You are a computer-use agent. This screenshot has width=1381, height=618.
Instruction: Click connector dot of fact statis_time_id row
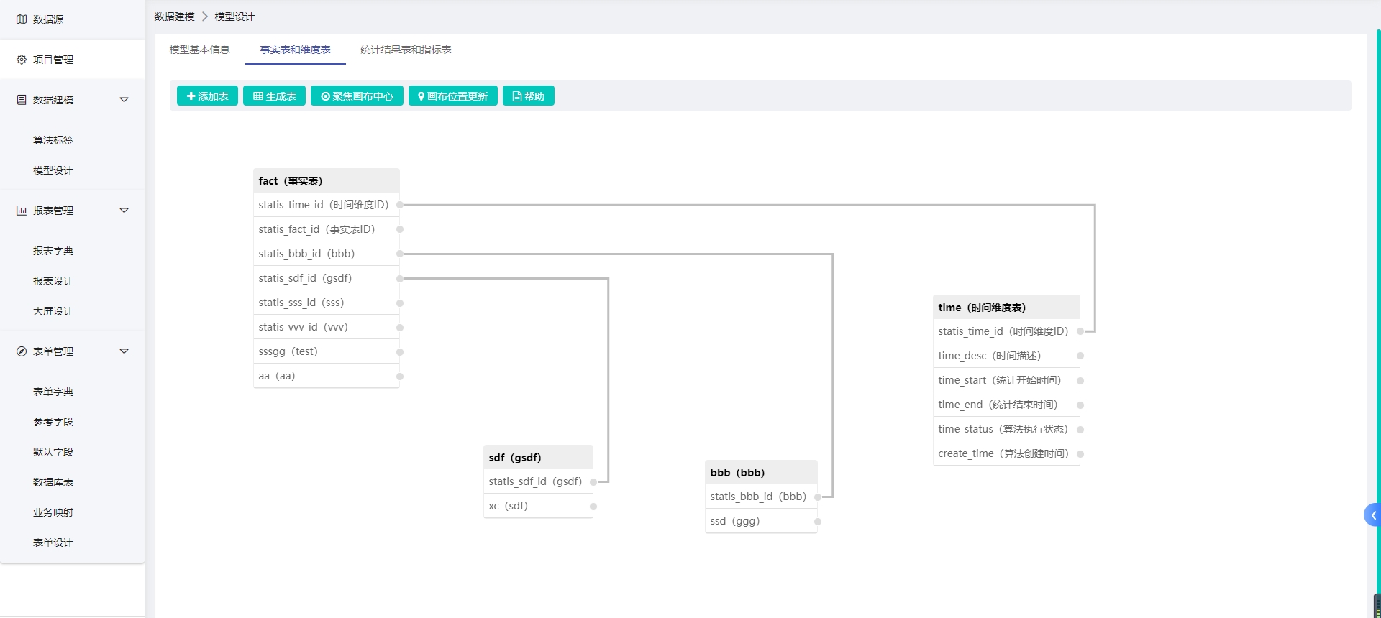point(400,205)
